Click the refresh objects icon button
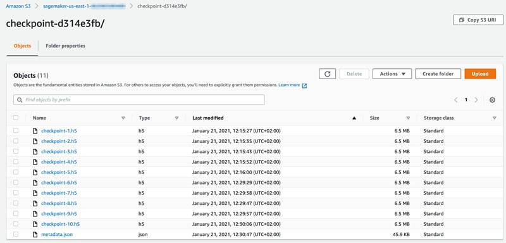This screenshot has height=243, width=506. tap(327, 74)
